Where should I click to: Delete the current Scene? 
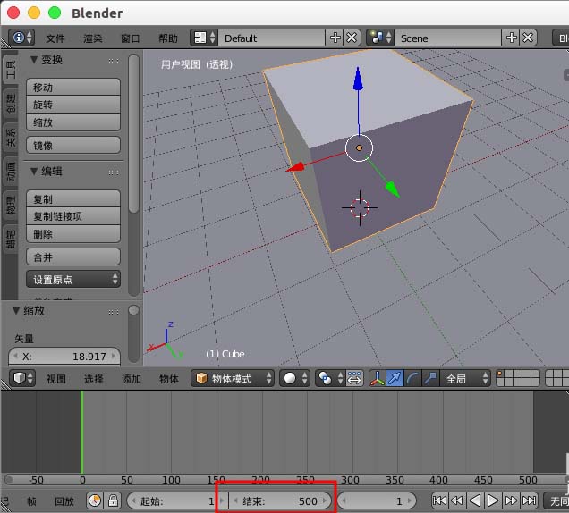528,38
